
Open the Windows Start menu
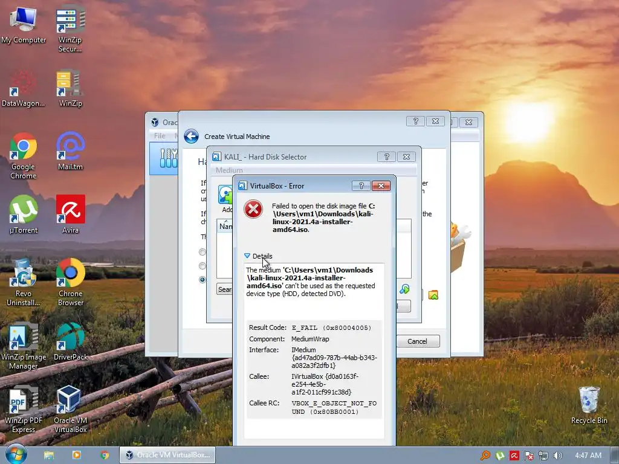pyautogui.click(x=16, y=455)
